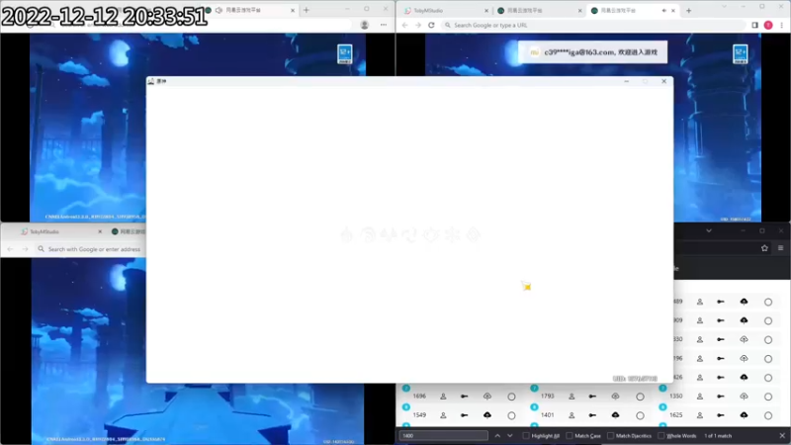Select the radio circle in row 1793
The image size is (791, 445).
[x=640, y=398]
